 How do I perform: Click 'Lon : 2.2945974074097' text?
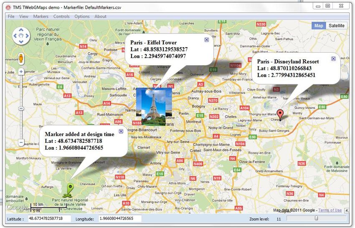pos(158,56)
